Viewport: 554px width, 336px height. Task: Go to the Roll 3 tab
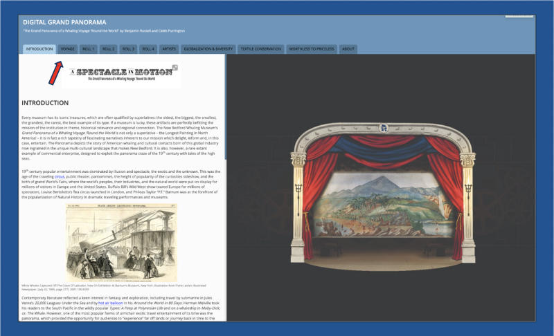(129, 49)
